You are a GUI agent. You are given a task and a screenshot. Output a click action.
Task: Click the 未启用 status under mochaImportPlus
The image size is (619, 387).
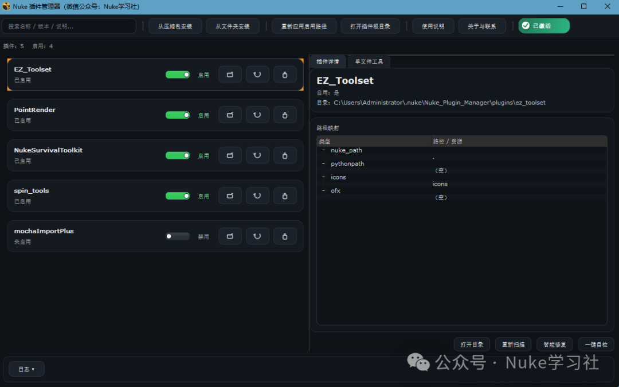coord(22,242)
